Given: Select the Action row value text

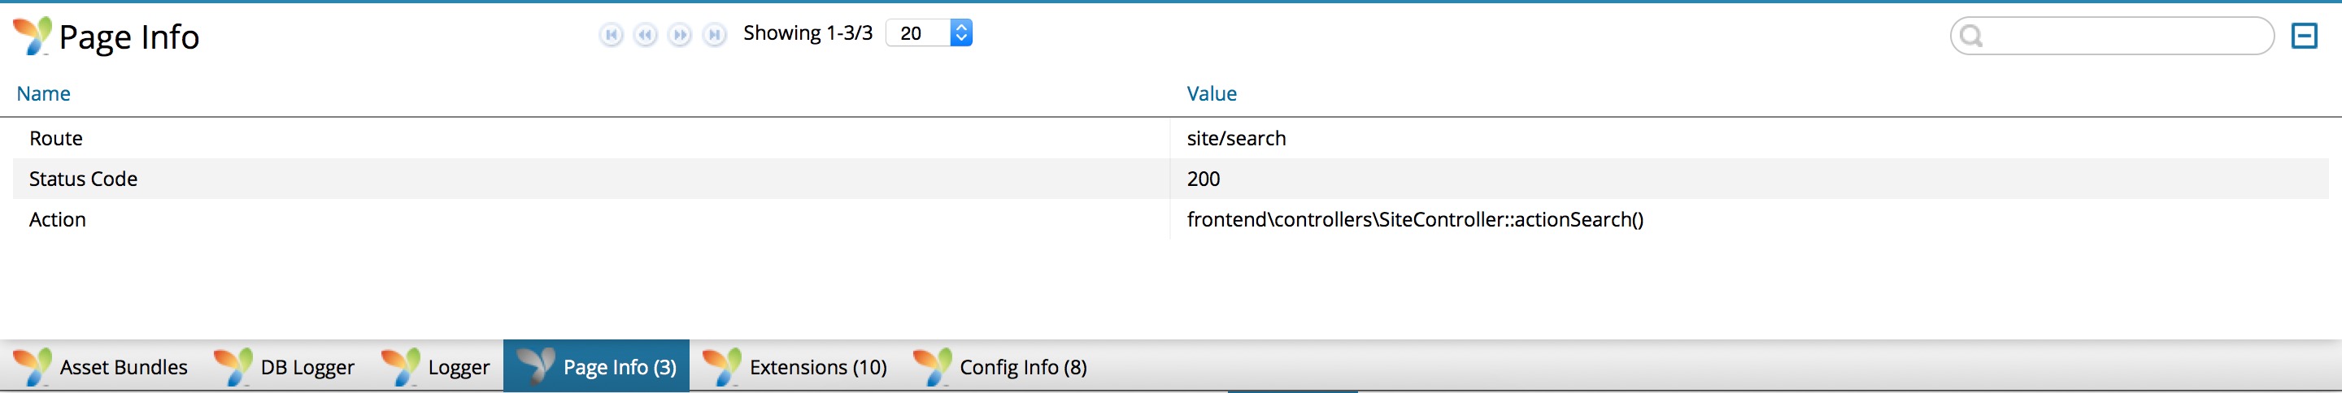Looking at the screenshot, I should click(1415, 220).
